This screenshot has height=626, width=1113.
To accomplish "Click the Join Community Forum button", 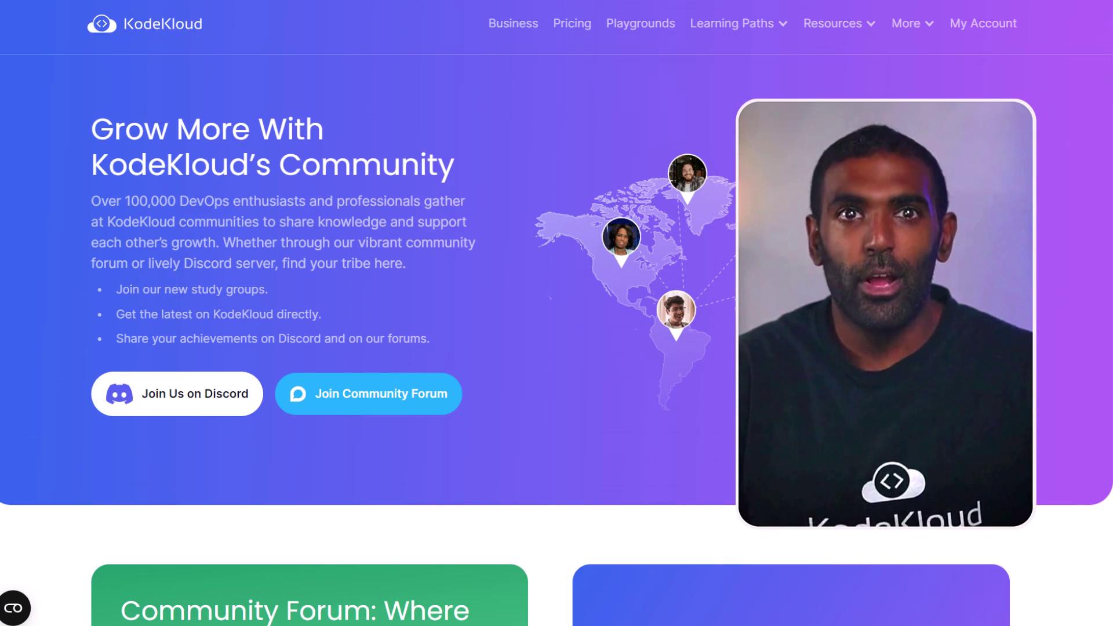I will click(x=369, y=394).
